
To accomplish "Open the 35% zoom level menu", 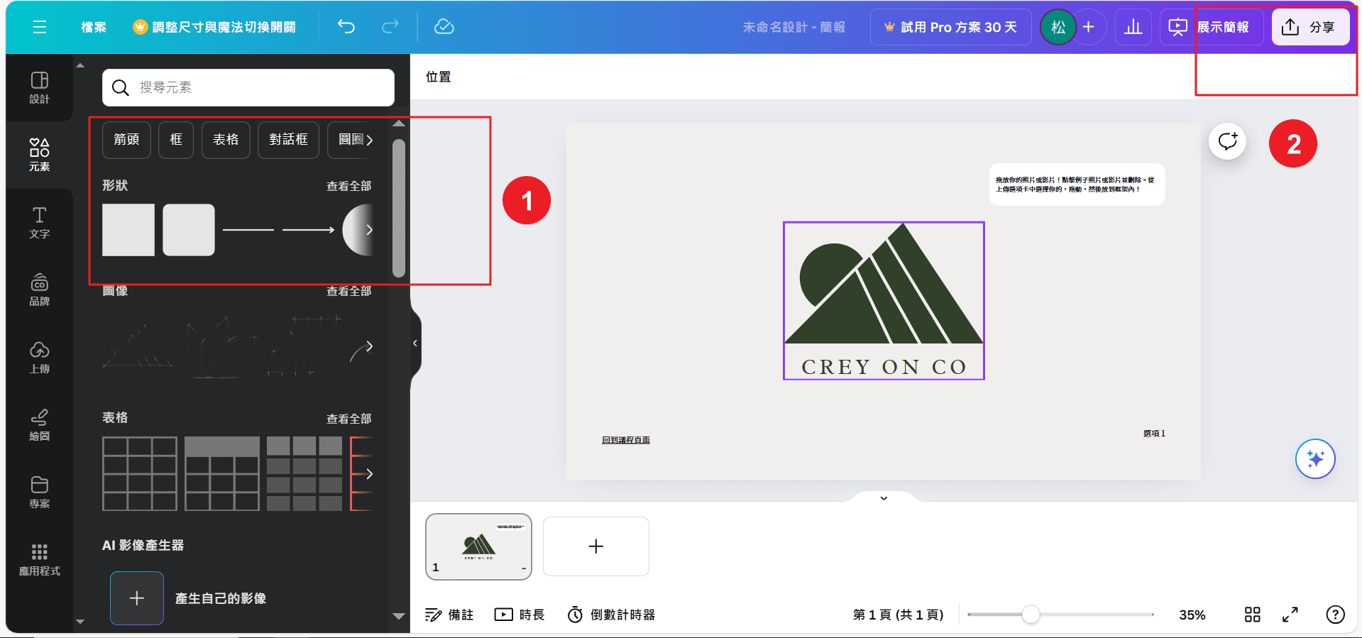I will point(1192,615).
